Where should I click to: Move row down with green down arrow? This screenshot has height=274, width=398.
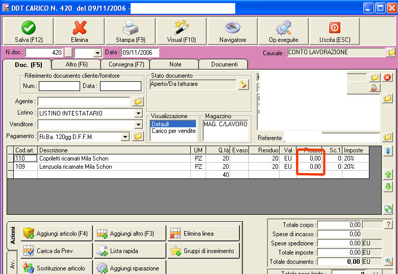pos(388,187)
